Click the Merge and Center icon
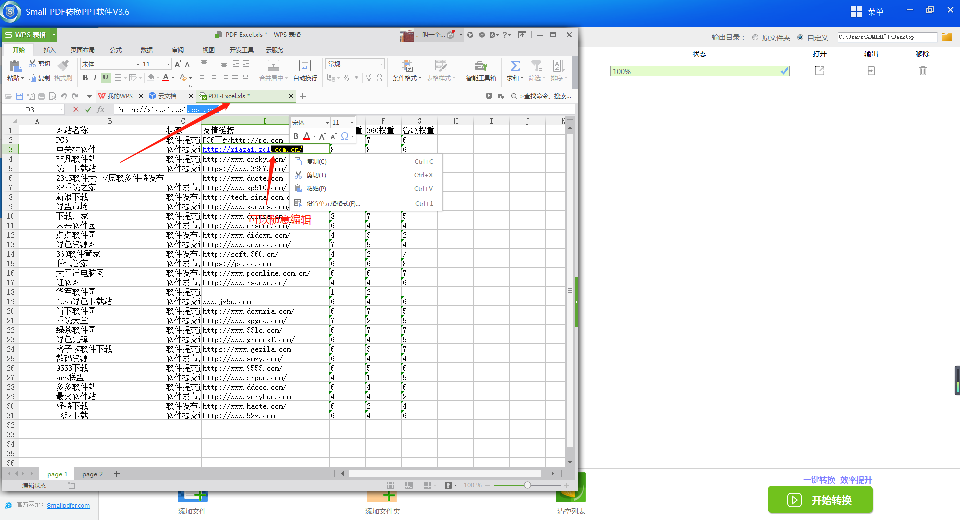The image size is (960, 520). 273,65
